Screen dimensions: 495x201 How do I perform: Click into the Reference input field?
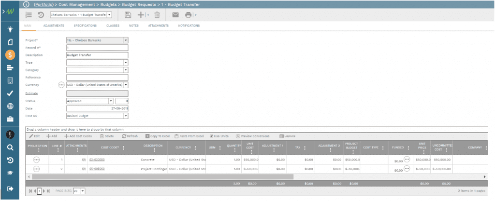97,78
